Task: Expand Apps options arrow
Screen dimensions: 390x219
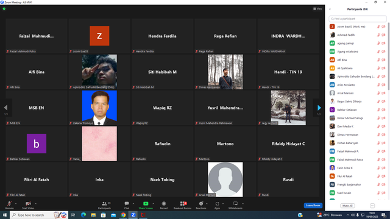Action: tap(223, 204)
